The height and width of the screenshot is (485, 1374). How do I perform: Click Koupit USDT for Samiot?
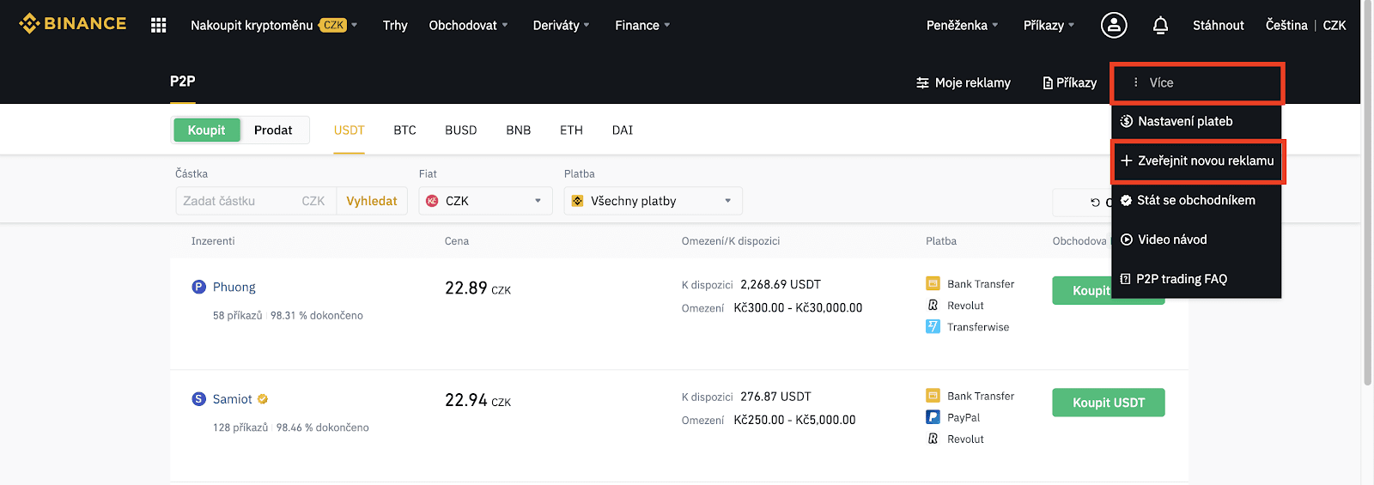[1108, 403]
